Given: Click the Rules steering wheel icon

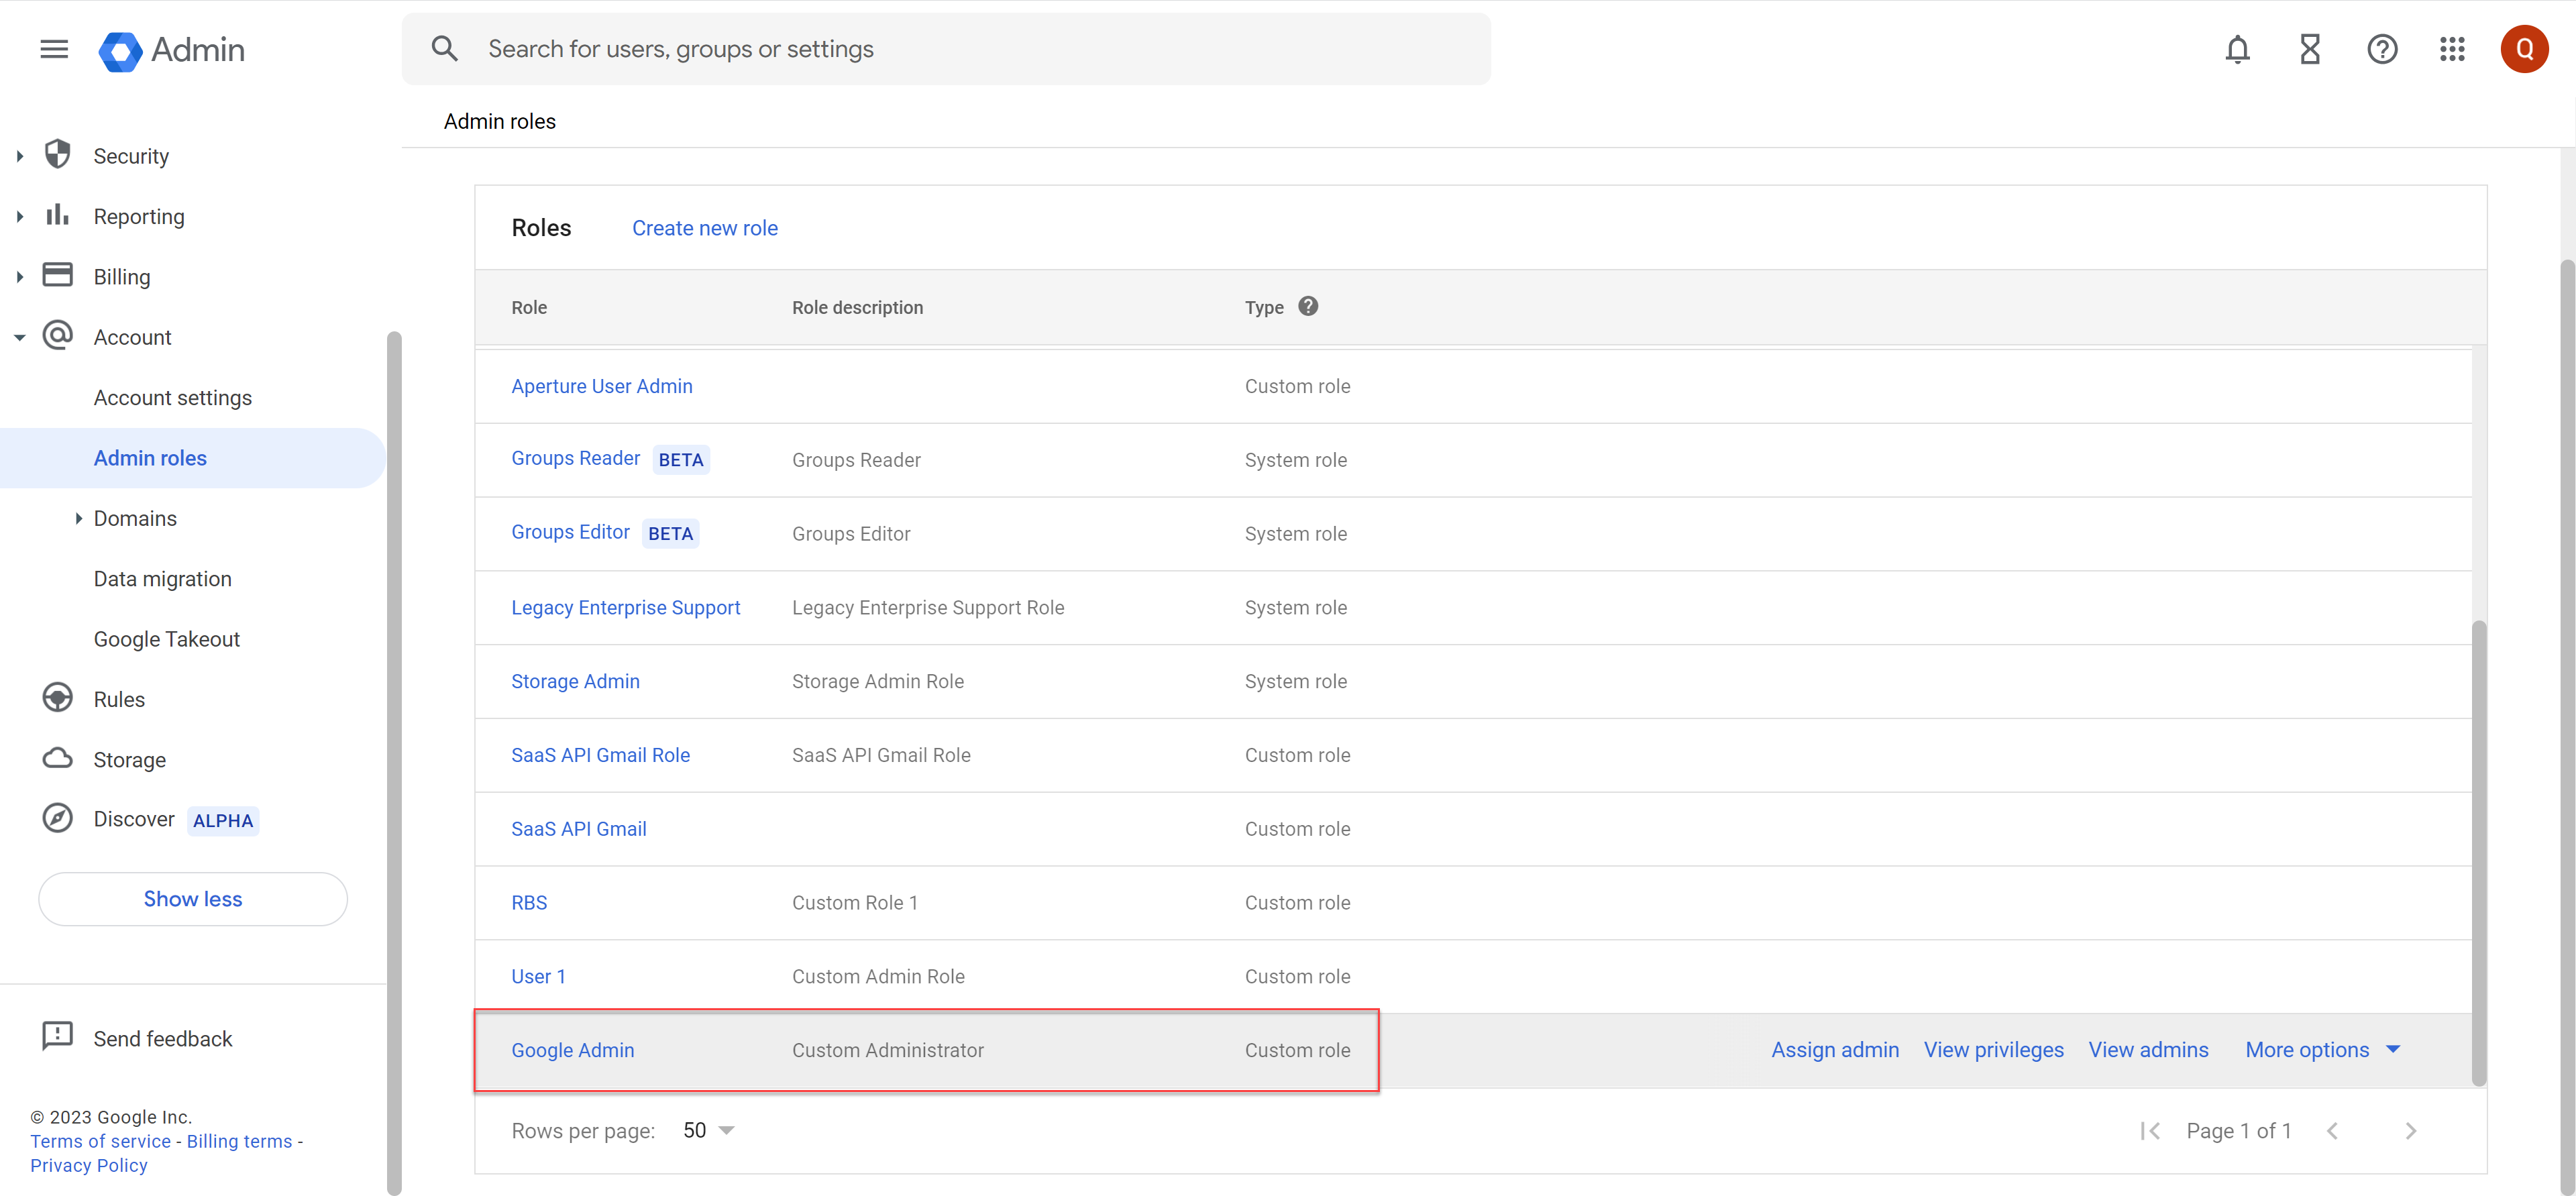Looking at the screenshot, I should [57, 698].
